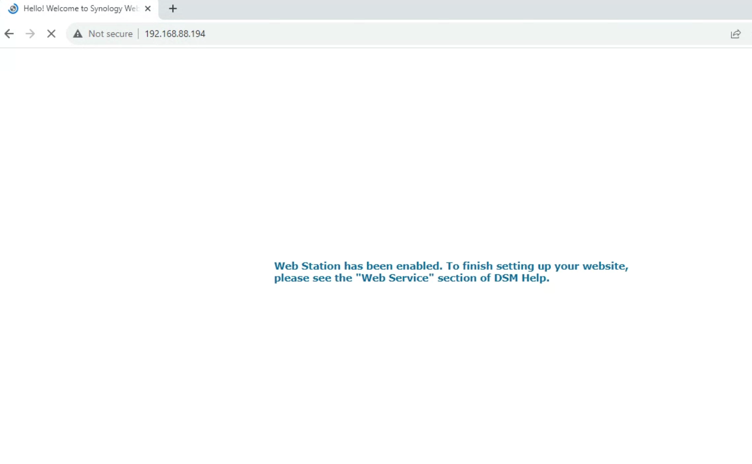Viewport: 752px width, 464px height.
Task: Click the text "Web Station has been enabled"
Action: click(358, 266)
